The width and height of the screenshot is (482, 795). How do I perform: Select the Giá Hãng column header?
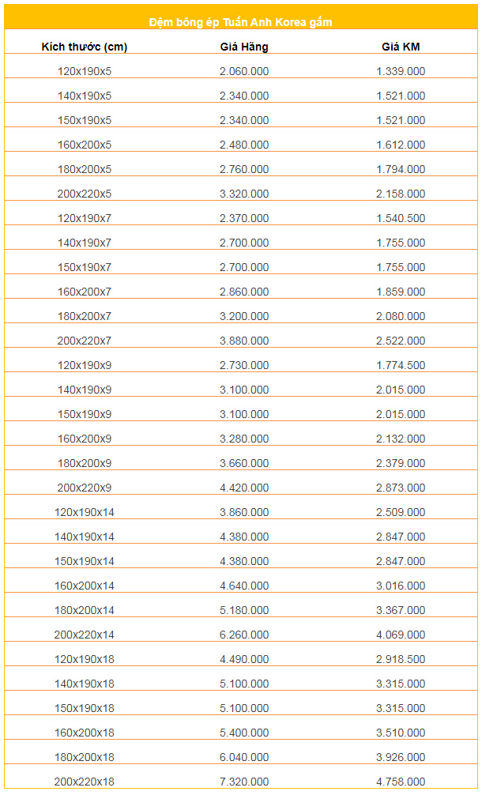[x=244, y=47]
